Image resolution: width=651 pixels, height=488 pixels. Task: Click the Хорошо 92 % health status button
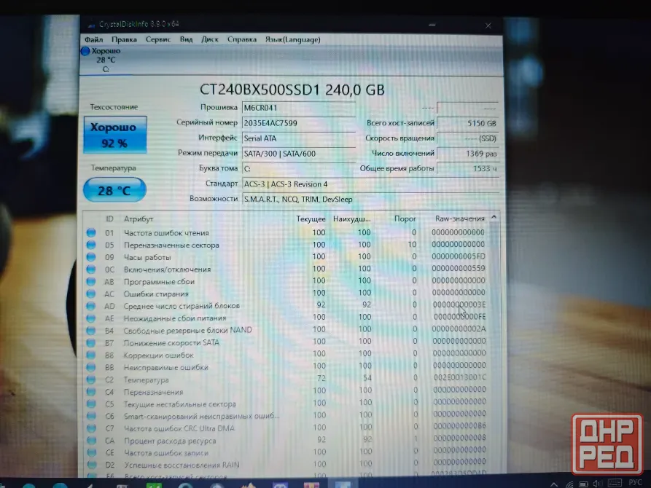(115, 135)
